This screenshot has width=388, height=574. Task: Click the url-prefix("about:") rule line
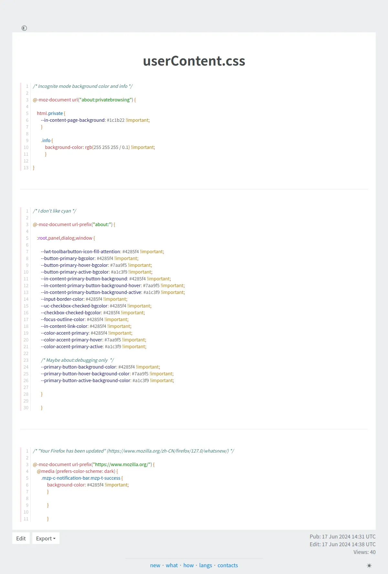click(x=74, y=224)
